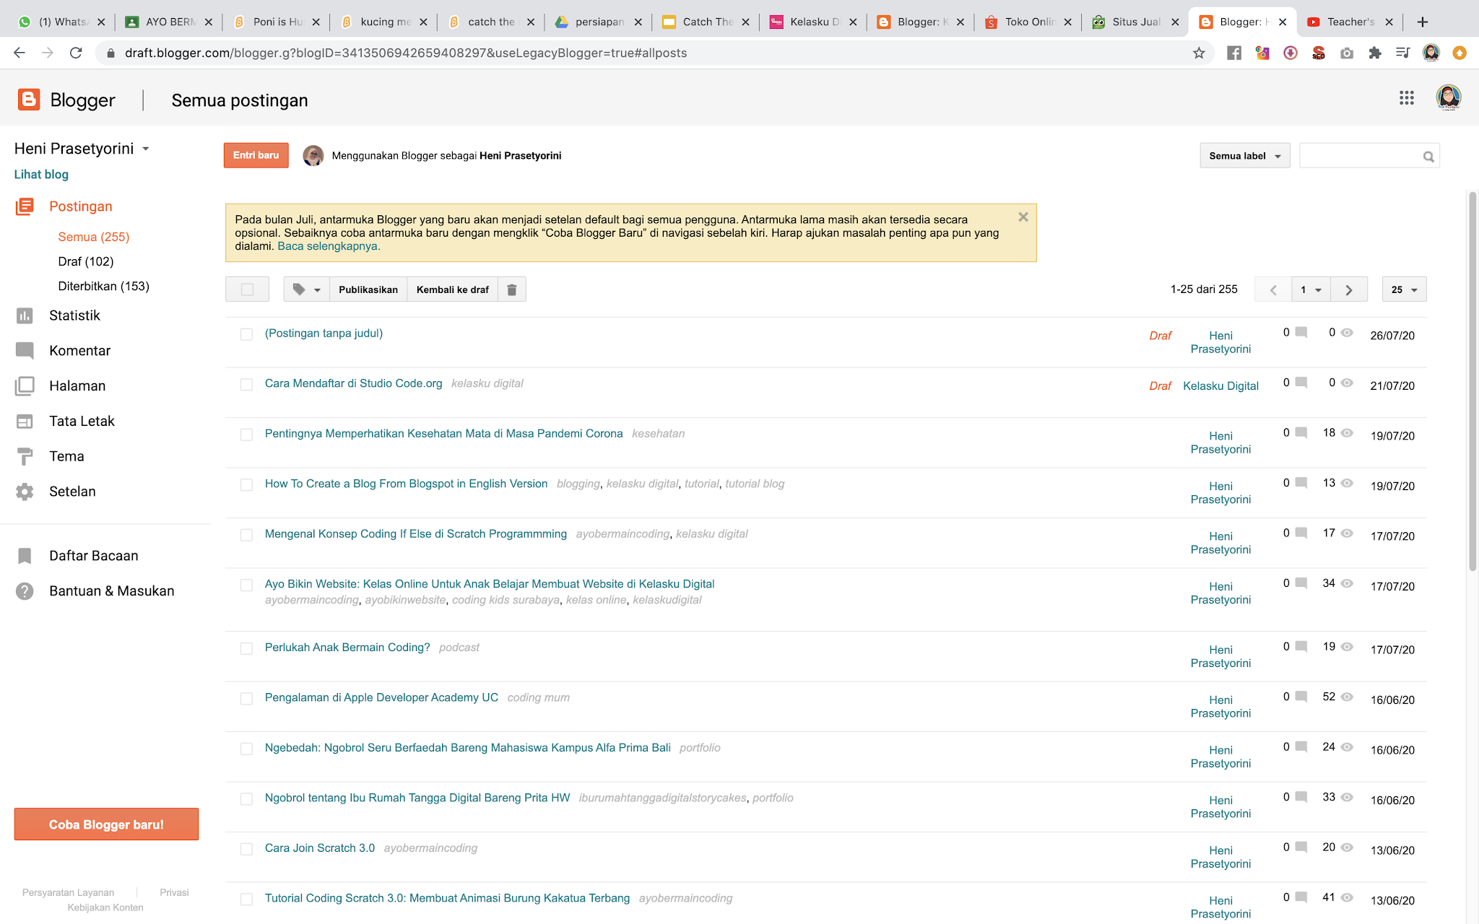This screenshot has width=1479, height=924.
Task: Click the Postingan sidebar icon
Action: (x=25, y=206)
